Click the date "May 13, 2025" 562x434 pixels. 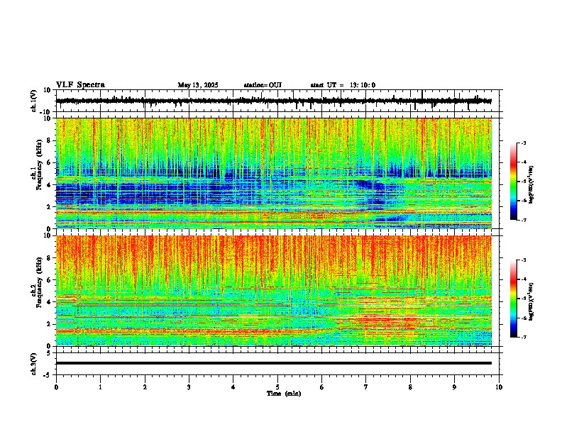tap(198, 85)
